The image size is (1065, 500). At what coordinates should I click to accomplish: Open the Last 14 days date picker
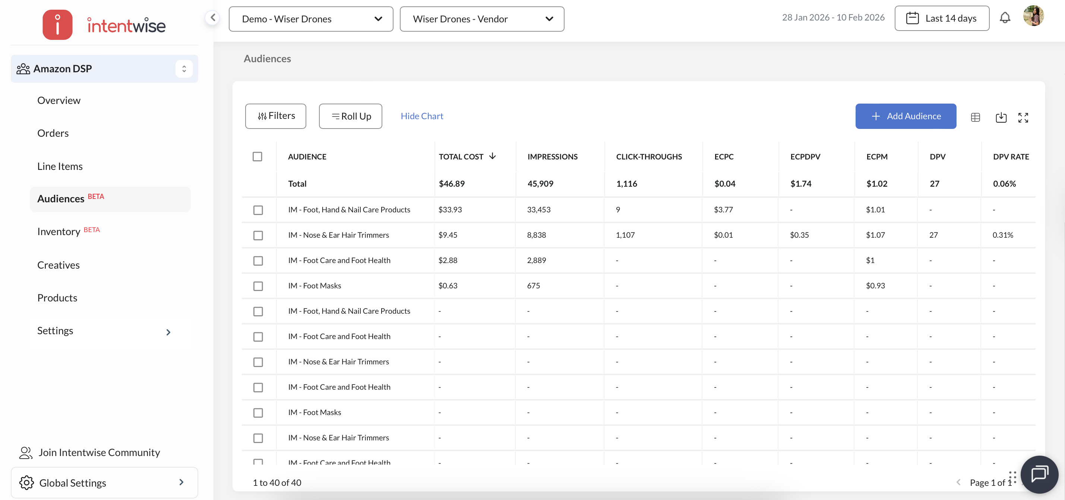[x=941, y=18]
